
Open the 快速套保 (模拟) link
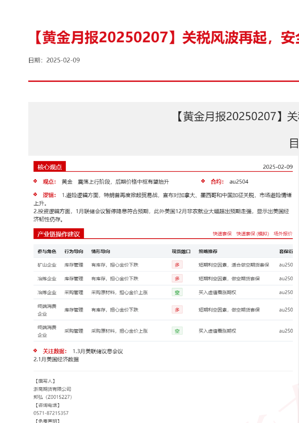pyautogui.click(x=252, y=234)
